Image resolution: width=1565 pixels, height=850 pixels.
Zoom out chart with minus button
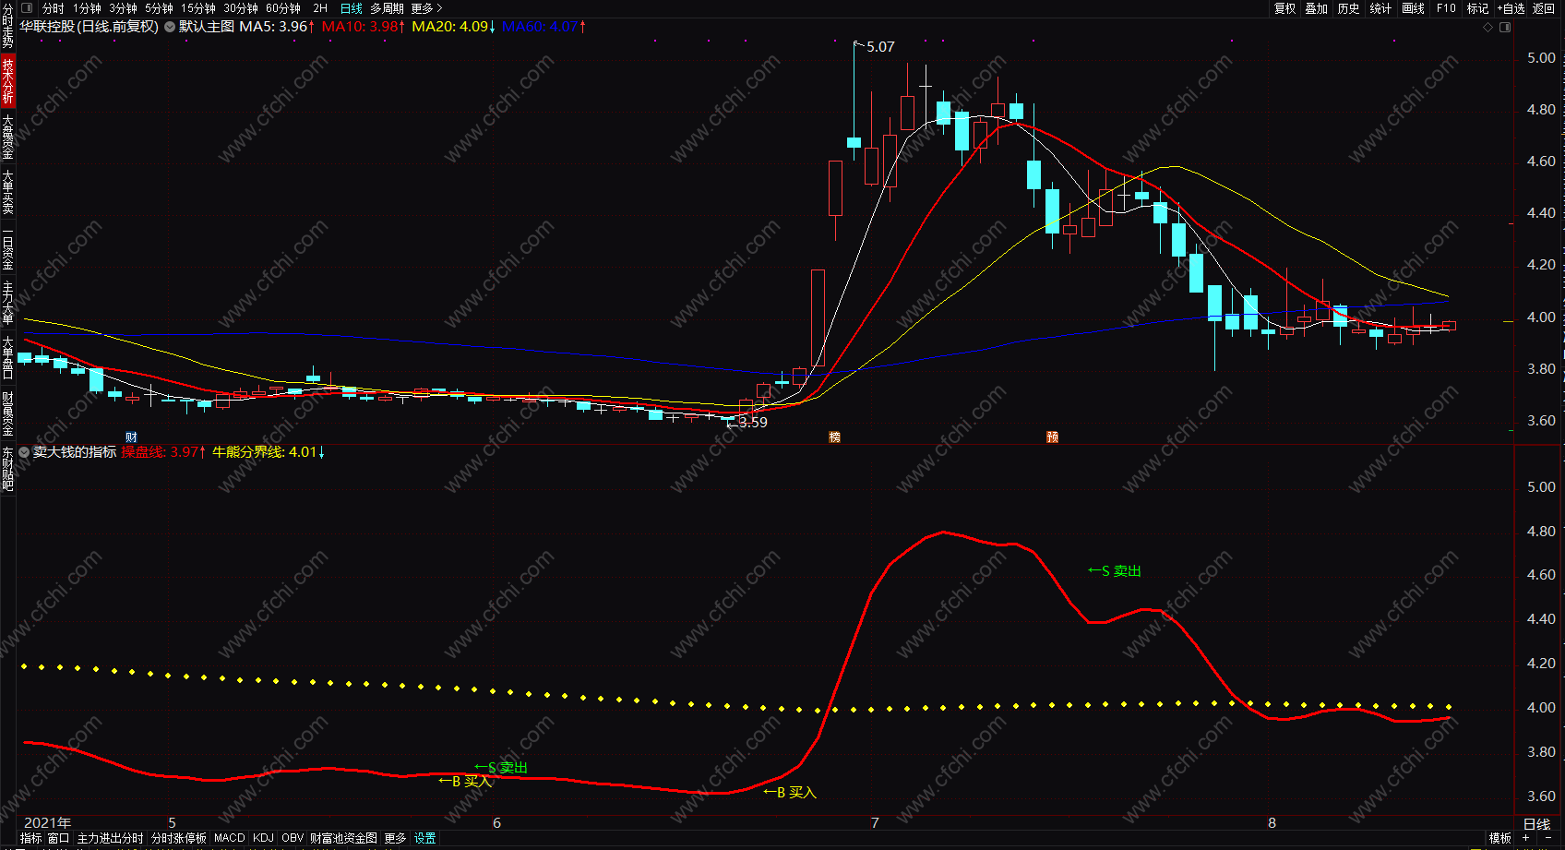pos(1548,838)
